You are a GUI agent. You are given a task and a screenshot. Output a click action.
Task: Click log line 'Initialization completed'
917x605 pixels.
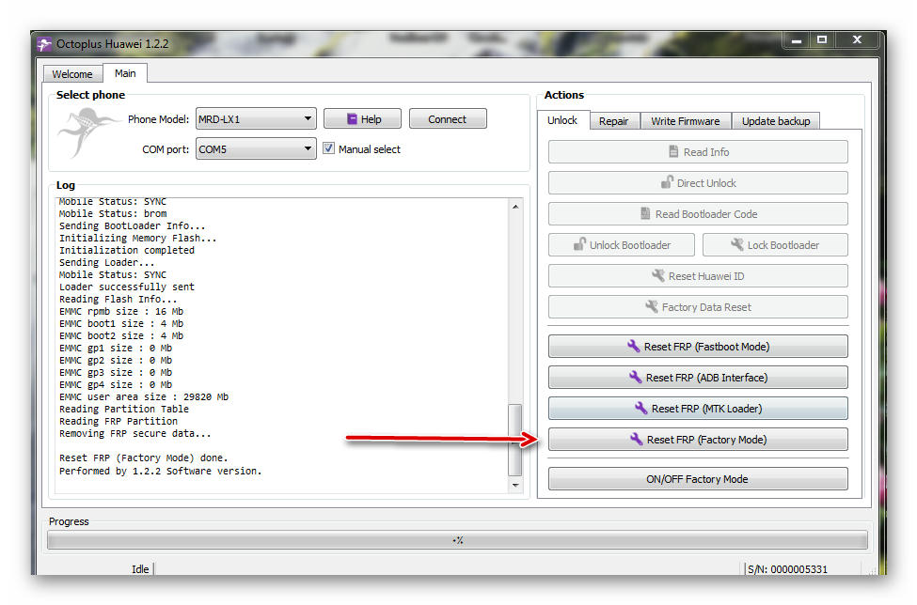click(127, 250)
